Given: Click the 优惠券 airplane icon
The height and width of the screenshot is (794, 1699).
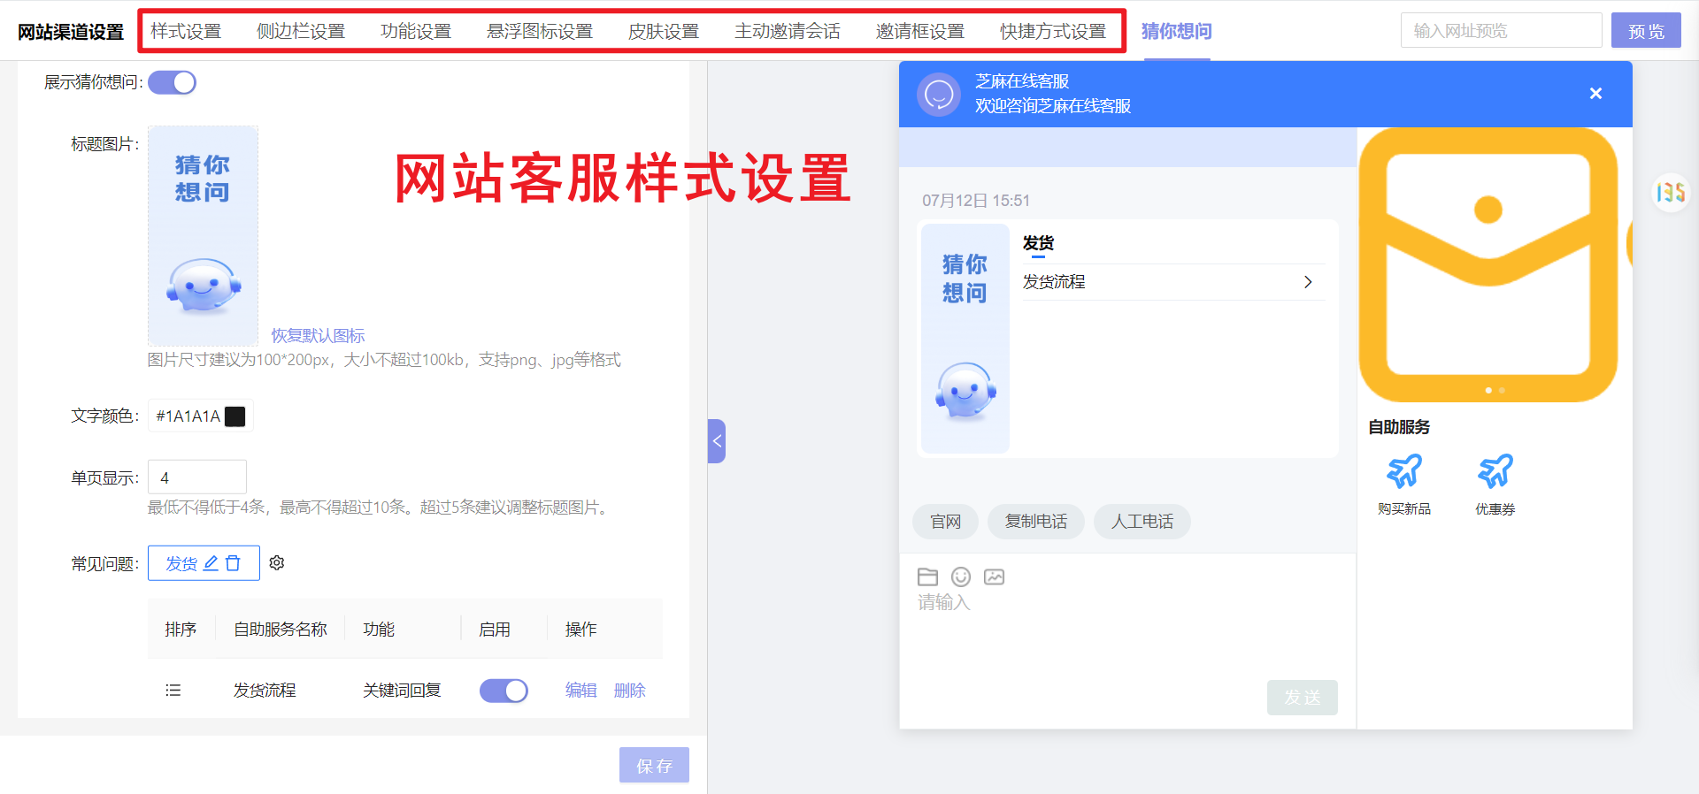Looking at the screenshot, I should coord(1495,471).
